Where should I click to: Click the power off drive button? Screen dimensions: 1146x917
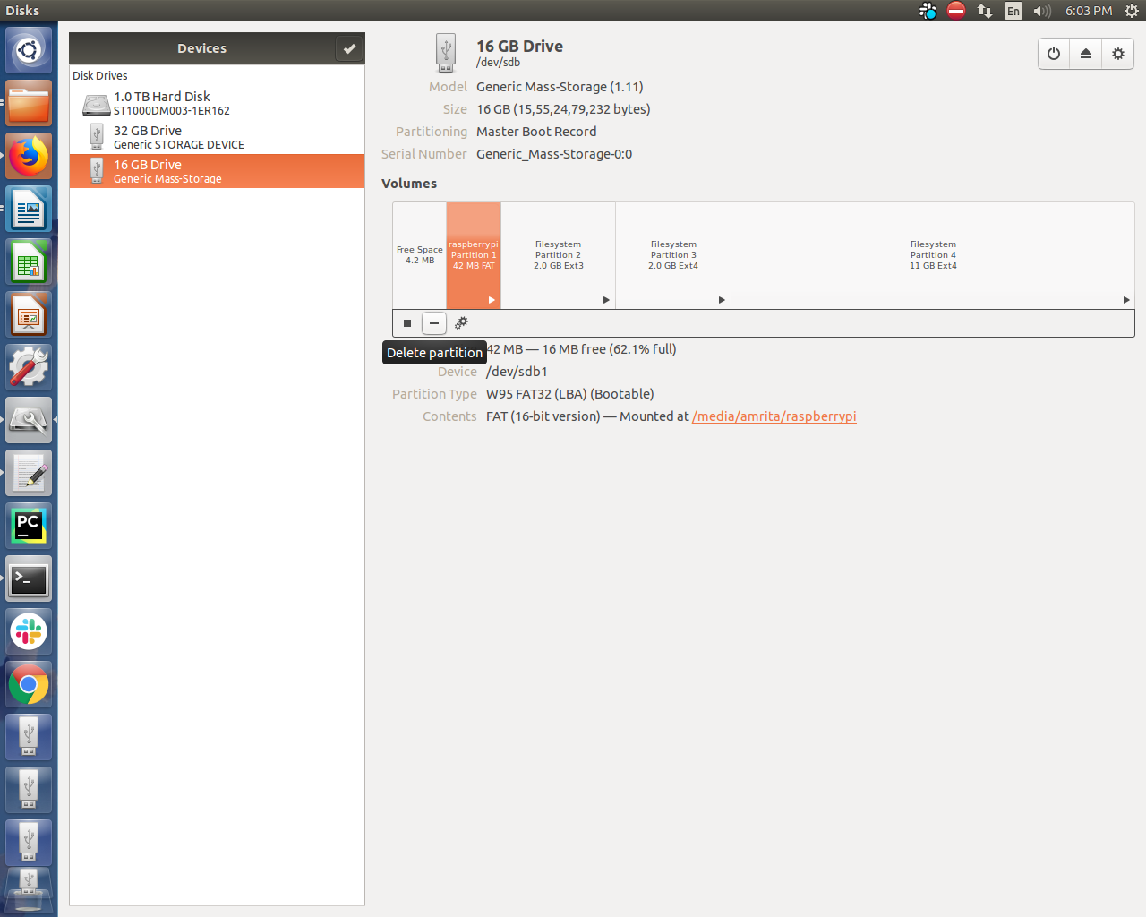(1054, 54)
